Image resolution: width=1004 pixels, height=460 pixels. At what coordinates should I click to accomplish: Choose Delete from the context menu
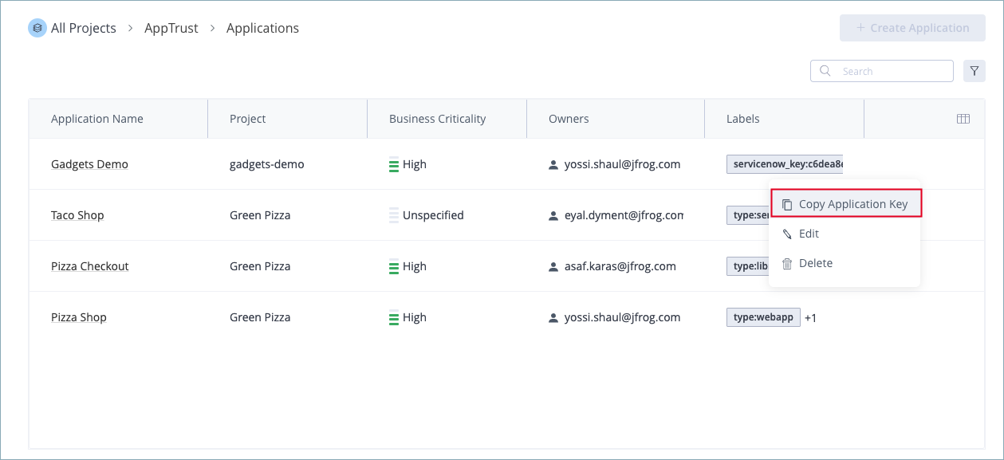coord(817,262)
